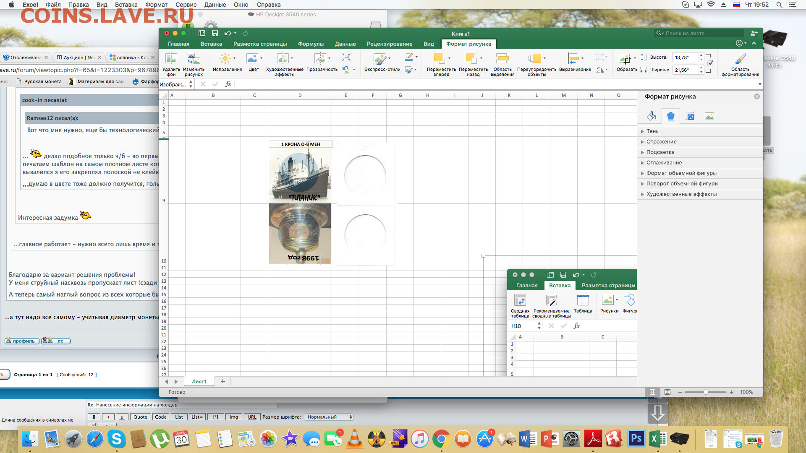Open the Сервис menu in macOS menu bar

(x=186, y=5)
